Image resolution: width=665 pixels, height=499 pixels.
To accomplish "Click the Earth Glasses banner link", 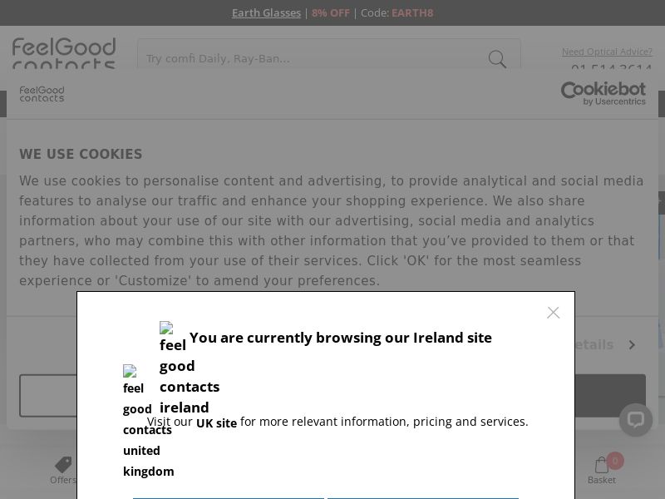I will (266, 12).
